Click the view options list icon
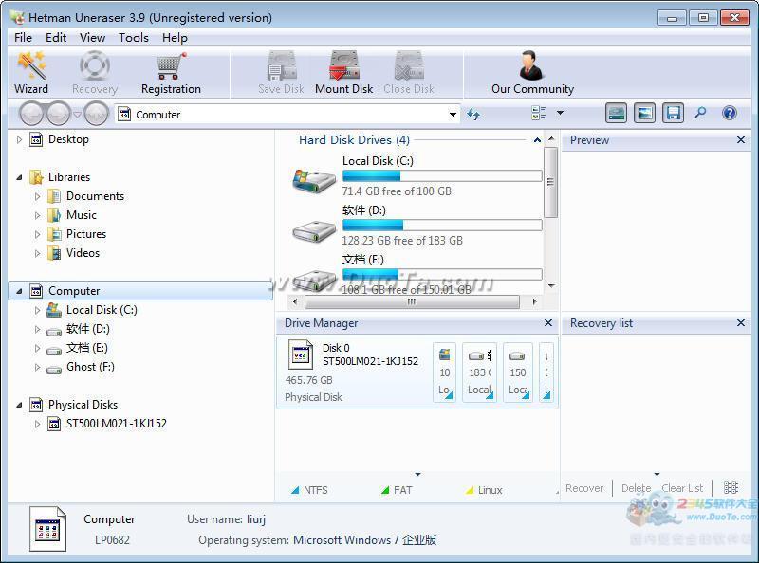 (x=539, y=113)
